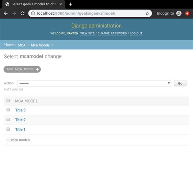This screenshot has height=177, width=193.
Task: Close the Select geeks model tab
Action: [61, 4]
